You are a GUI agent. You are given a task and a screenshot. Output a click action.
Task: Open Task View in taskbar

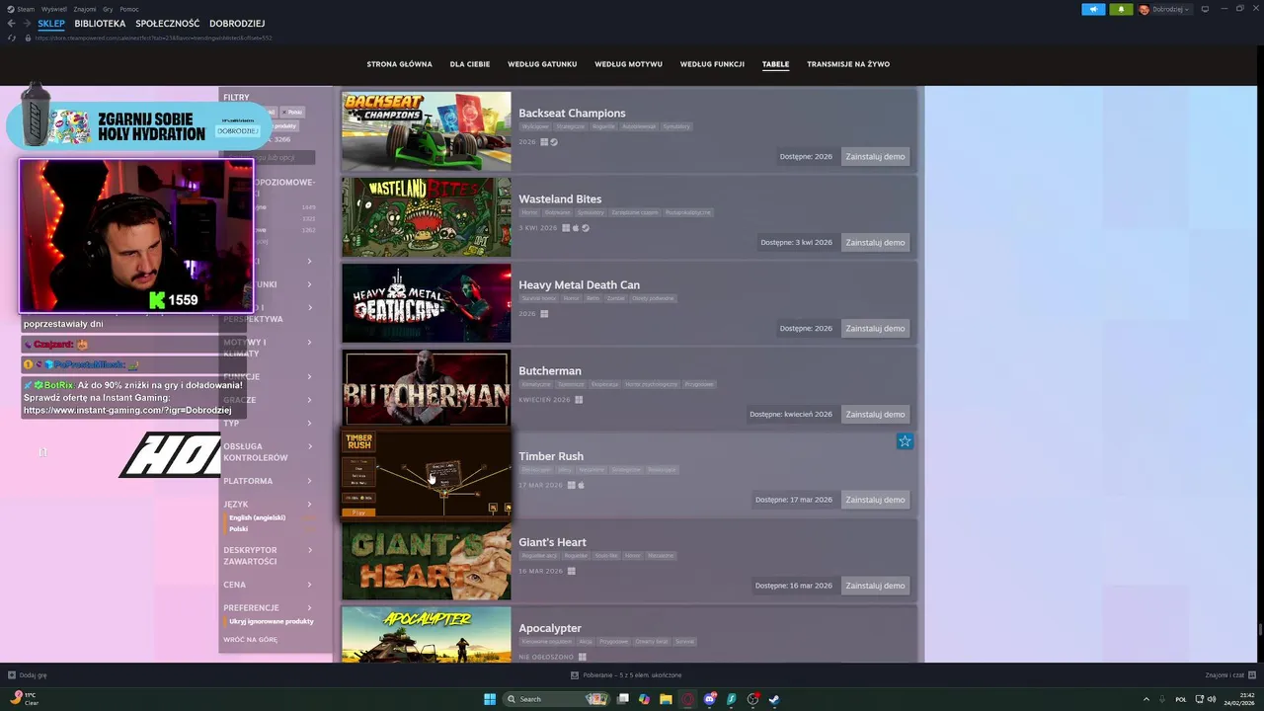click(623, 699)
